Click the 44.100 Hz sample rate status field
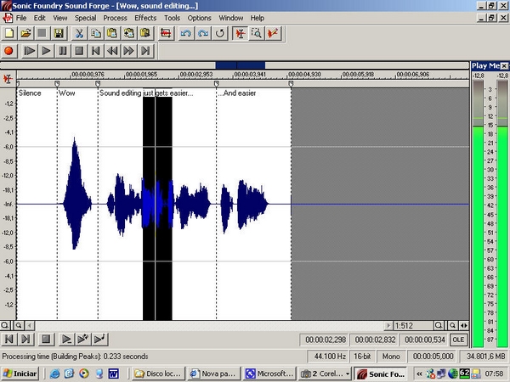Viewport: 510px width, 382px height. coord(330,357)
